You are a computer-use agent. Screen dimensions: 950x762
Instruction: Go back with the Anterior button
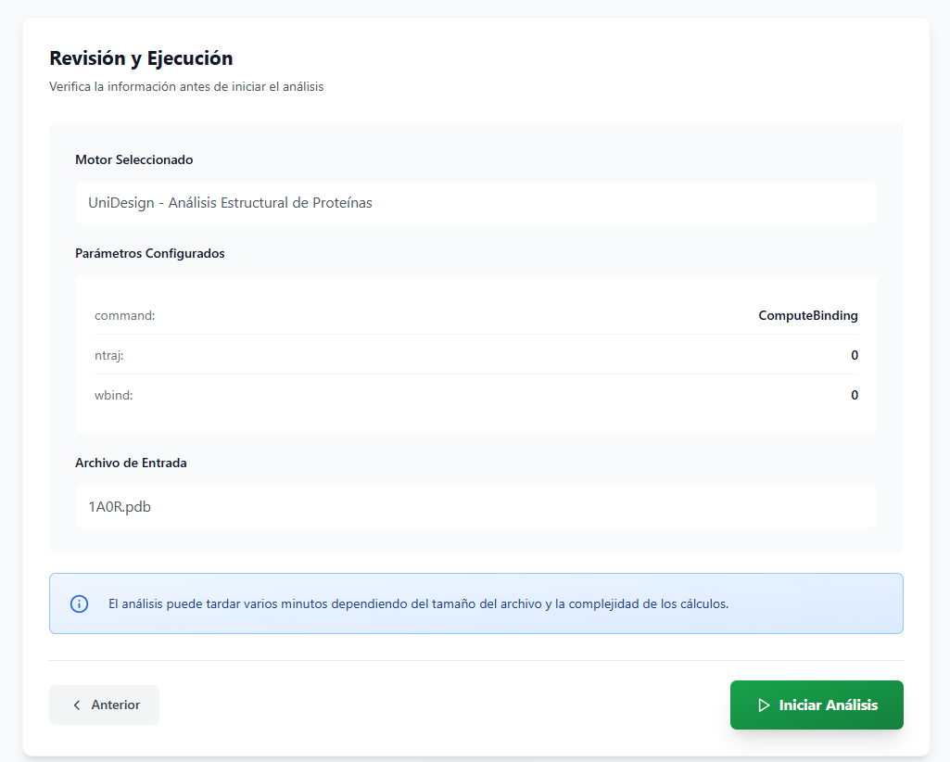[104, 705]
